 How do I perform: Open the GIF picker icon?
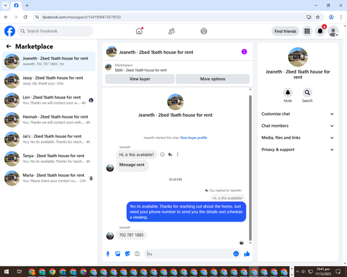tap(137, 254)
